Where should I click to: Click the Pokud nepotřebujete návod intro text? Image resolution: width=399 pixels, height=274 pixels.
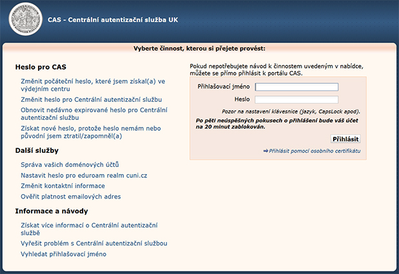point(276,70)
